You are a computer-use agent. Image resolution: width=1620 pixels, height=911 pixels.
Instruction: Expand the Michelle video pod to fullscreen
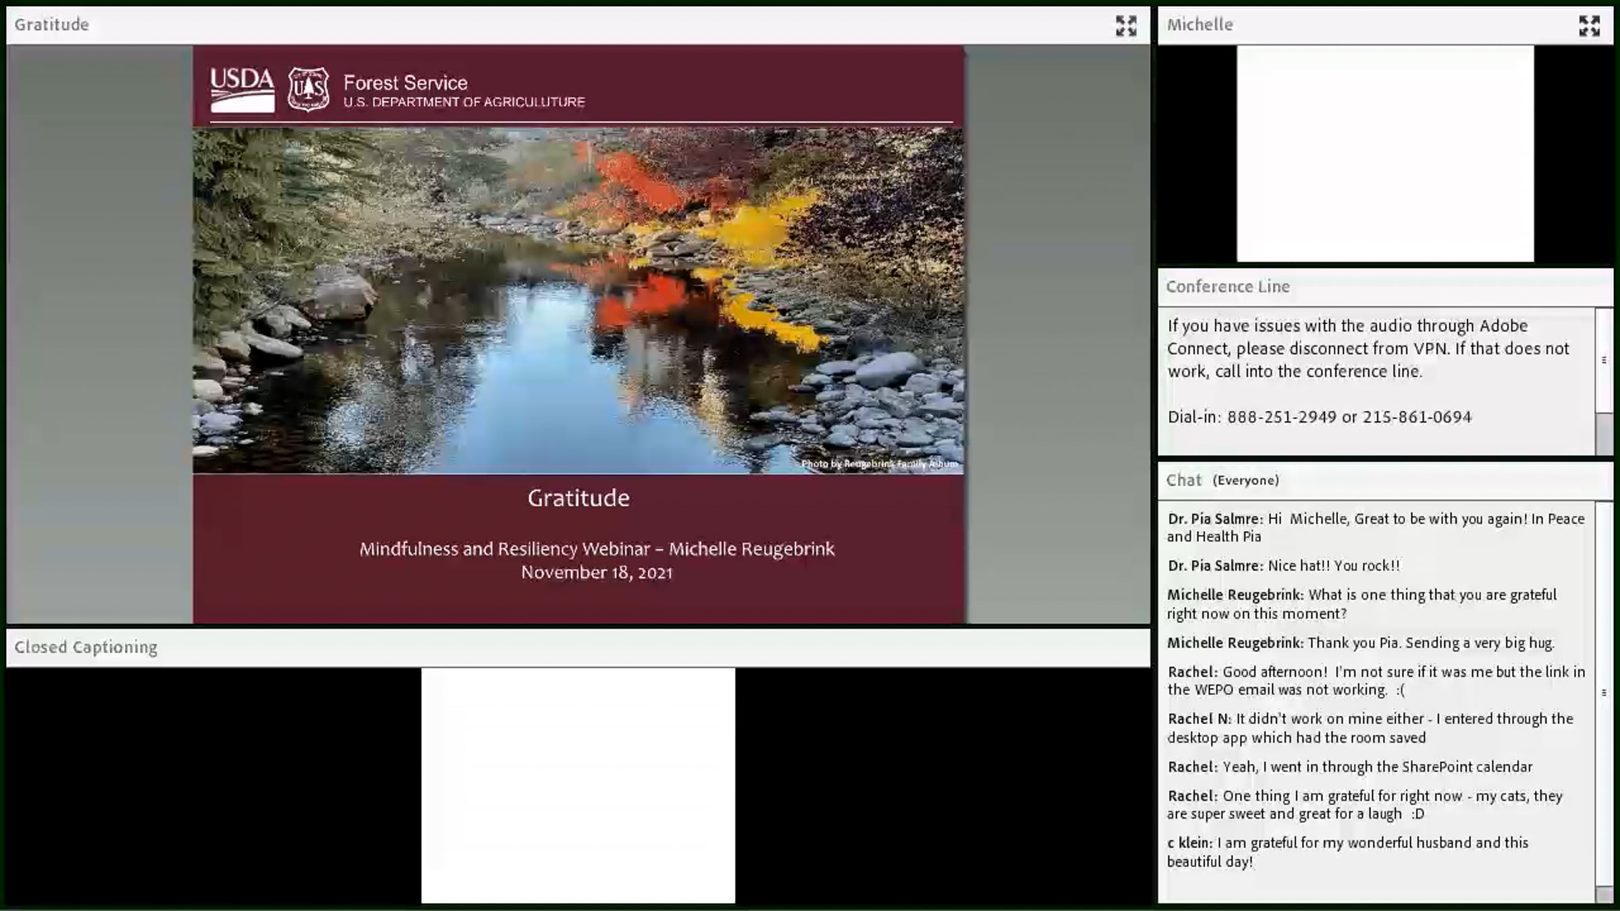pyautogui.click(x=1589, y=26)
